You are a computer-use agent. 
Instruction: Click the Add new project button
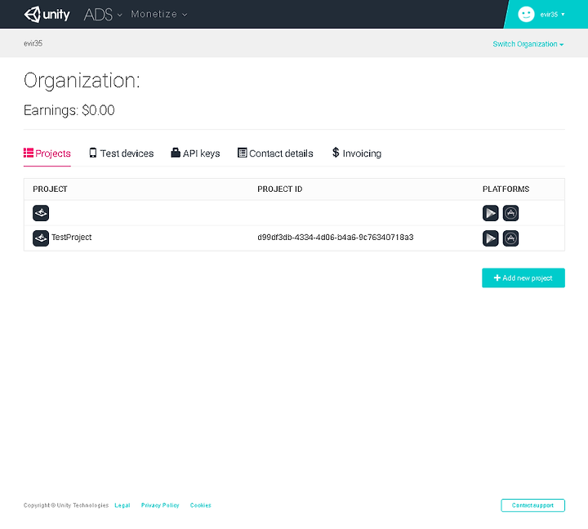coord(523,278)
